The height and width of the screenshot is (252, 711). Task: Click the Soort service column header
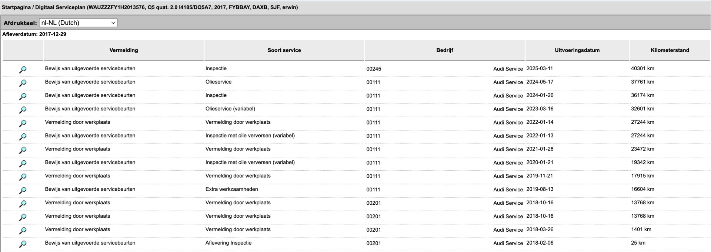click(284, 50)
